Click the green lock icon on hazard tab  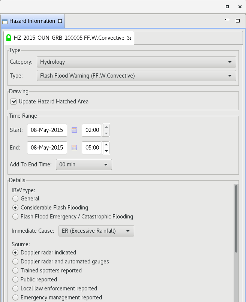pyautogui.click(x=9, y=37)
